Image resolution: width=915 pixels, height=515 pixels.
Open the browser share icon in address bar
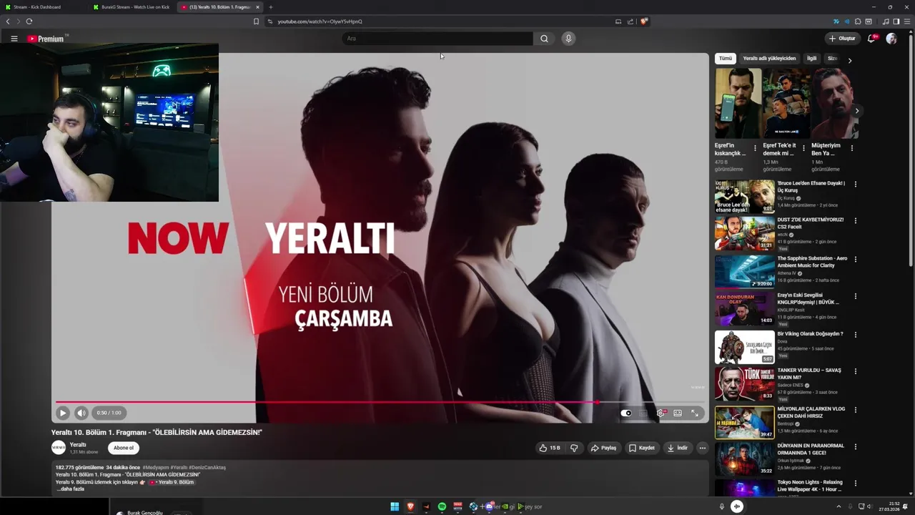630,21
